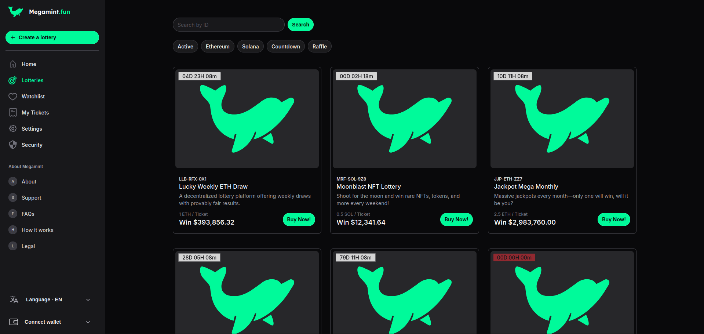Expand the Language - EN dropdown chevron

[x=88, y=300]
